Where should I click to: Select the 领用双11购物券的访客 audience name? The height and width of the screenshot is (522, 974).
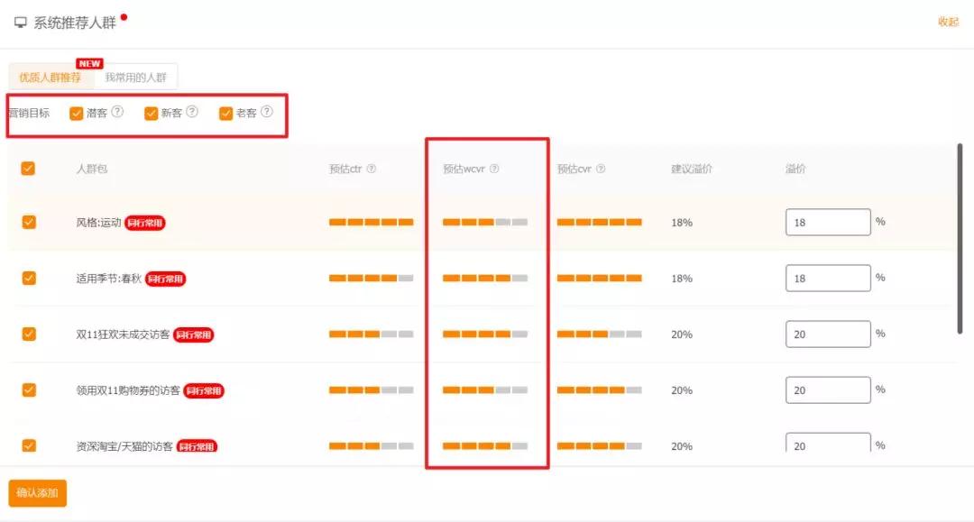point(128,389)
